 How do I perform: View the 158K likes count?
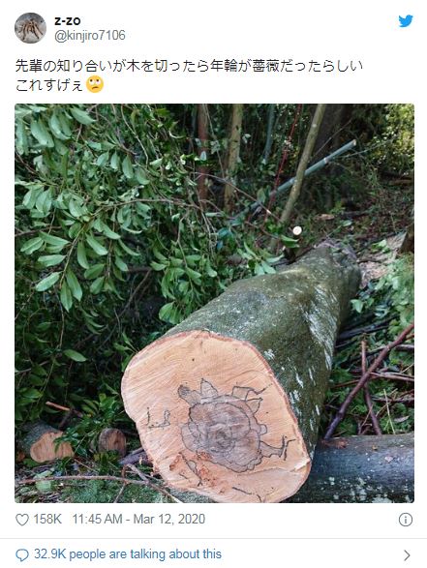click(47, 519)
